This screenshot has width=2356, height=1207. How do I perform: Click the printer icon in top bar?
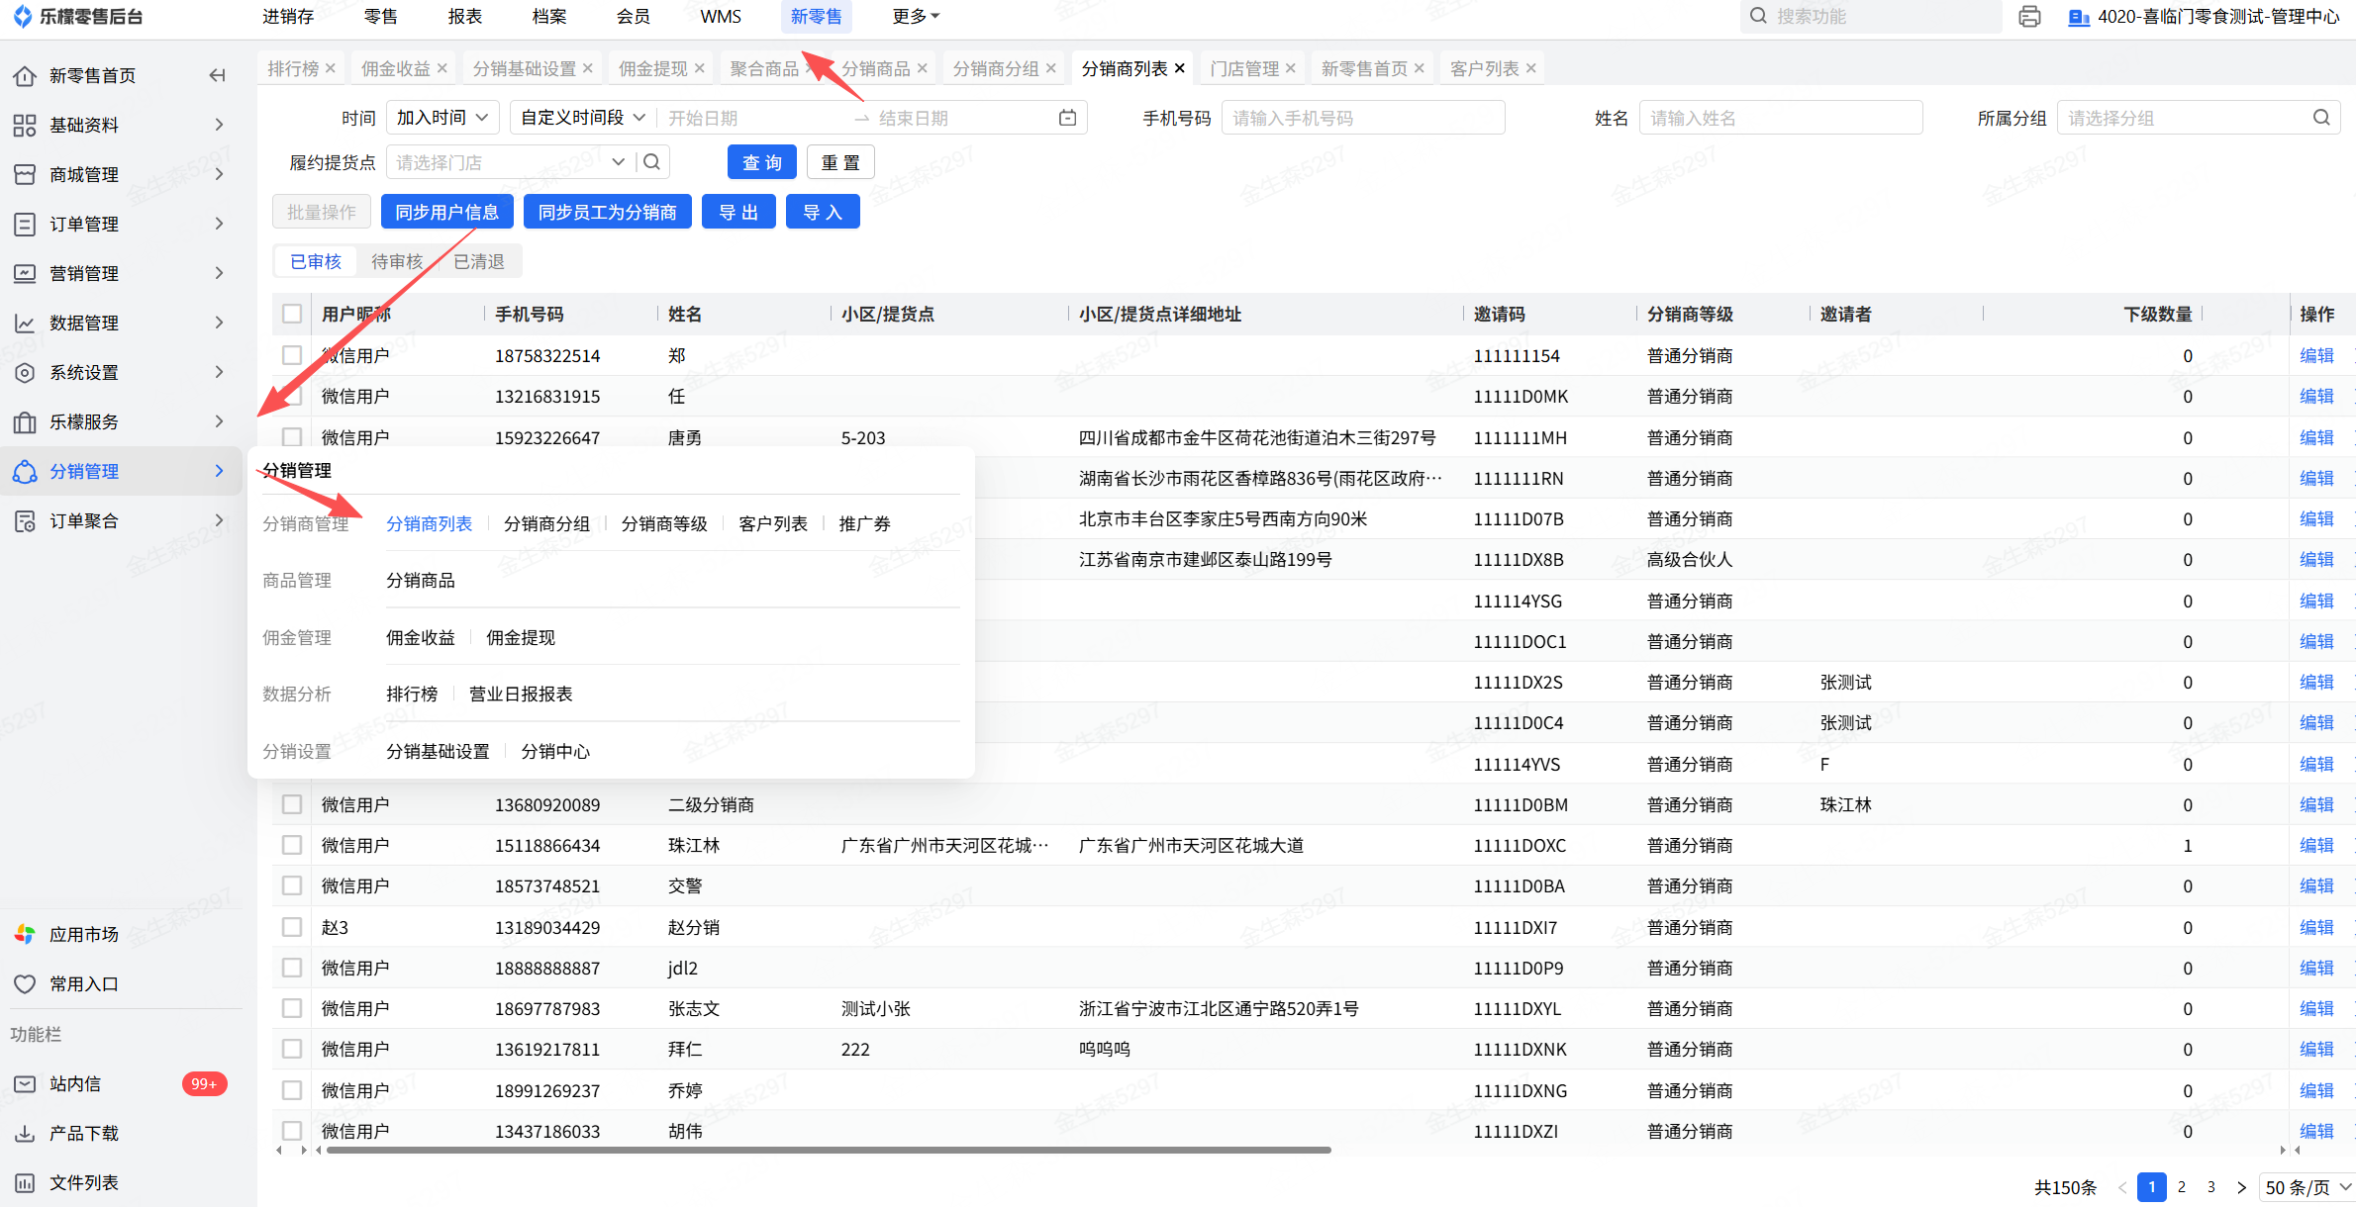pos(2029,17)
